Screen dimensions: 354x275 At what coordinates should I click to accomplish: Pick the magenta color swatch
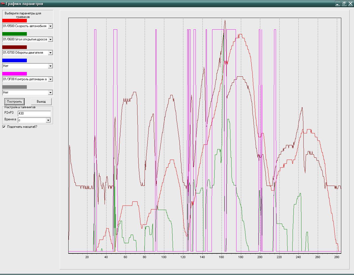click(14, 74)
